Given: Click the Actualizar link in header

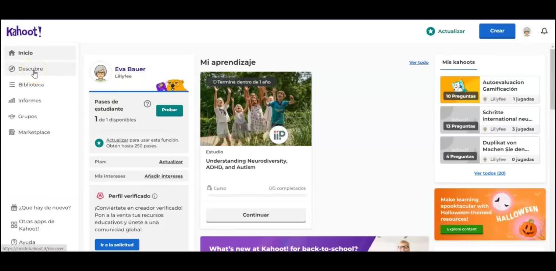Looking at the screenshot, I should click(x=451, y=31).
